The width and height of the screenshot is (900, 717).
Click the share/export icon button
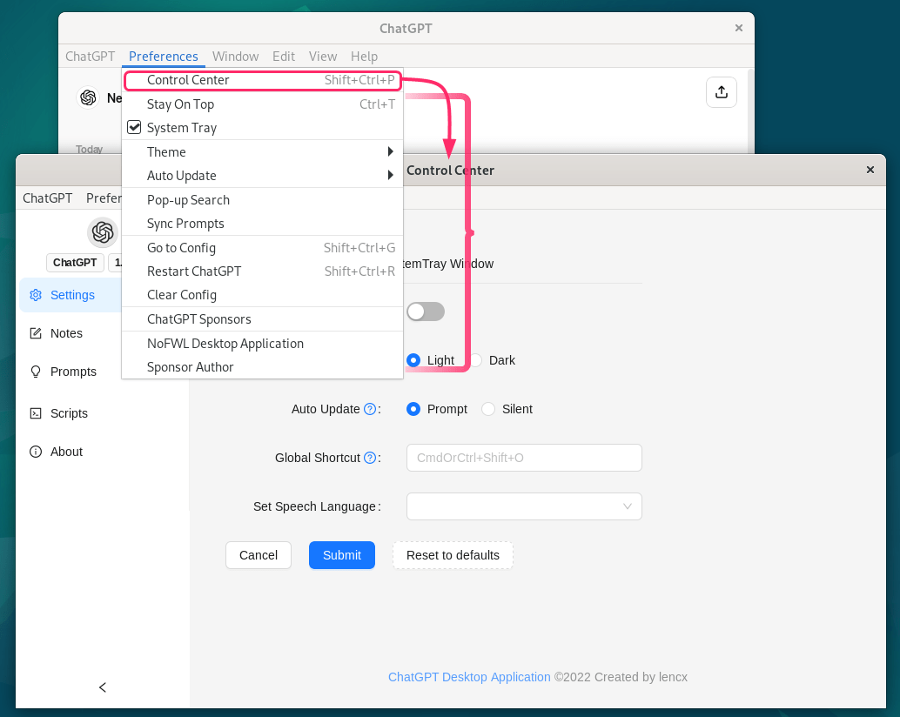tap(721, 92)
